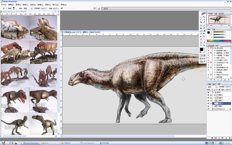Enable airbrush in options bar
Viewport: 232px width, 145px height.
[x=62, y=8]
